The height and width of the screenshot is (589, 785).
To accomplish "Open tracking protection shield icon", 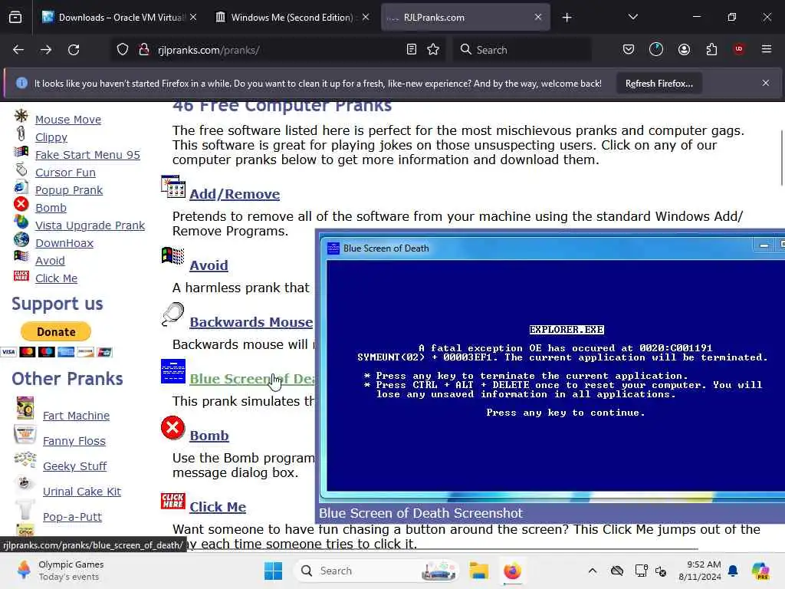I will pyautogui.click(x=123, y=50).
